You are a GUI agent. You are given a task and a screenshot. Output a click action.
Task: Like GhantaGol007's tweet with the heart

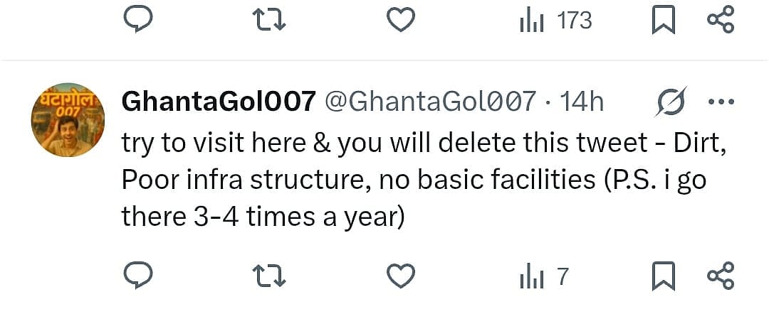tap(401, 276)
